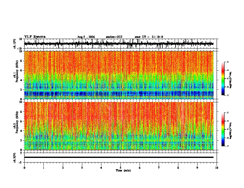Click the time axis tick label "2"
Screen dimensions: 244x188
(63, 168)
